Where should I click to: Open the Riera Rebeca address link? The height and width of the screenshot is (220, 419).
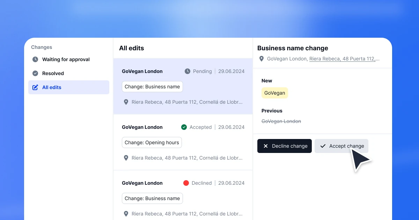(344, 59)
